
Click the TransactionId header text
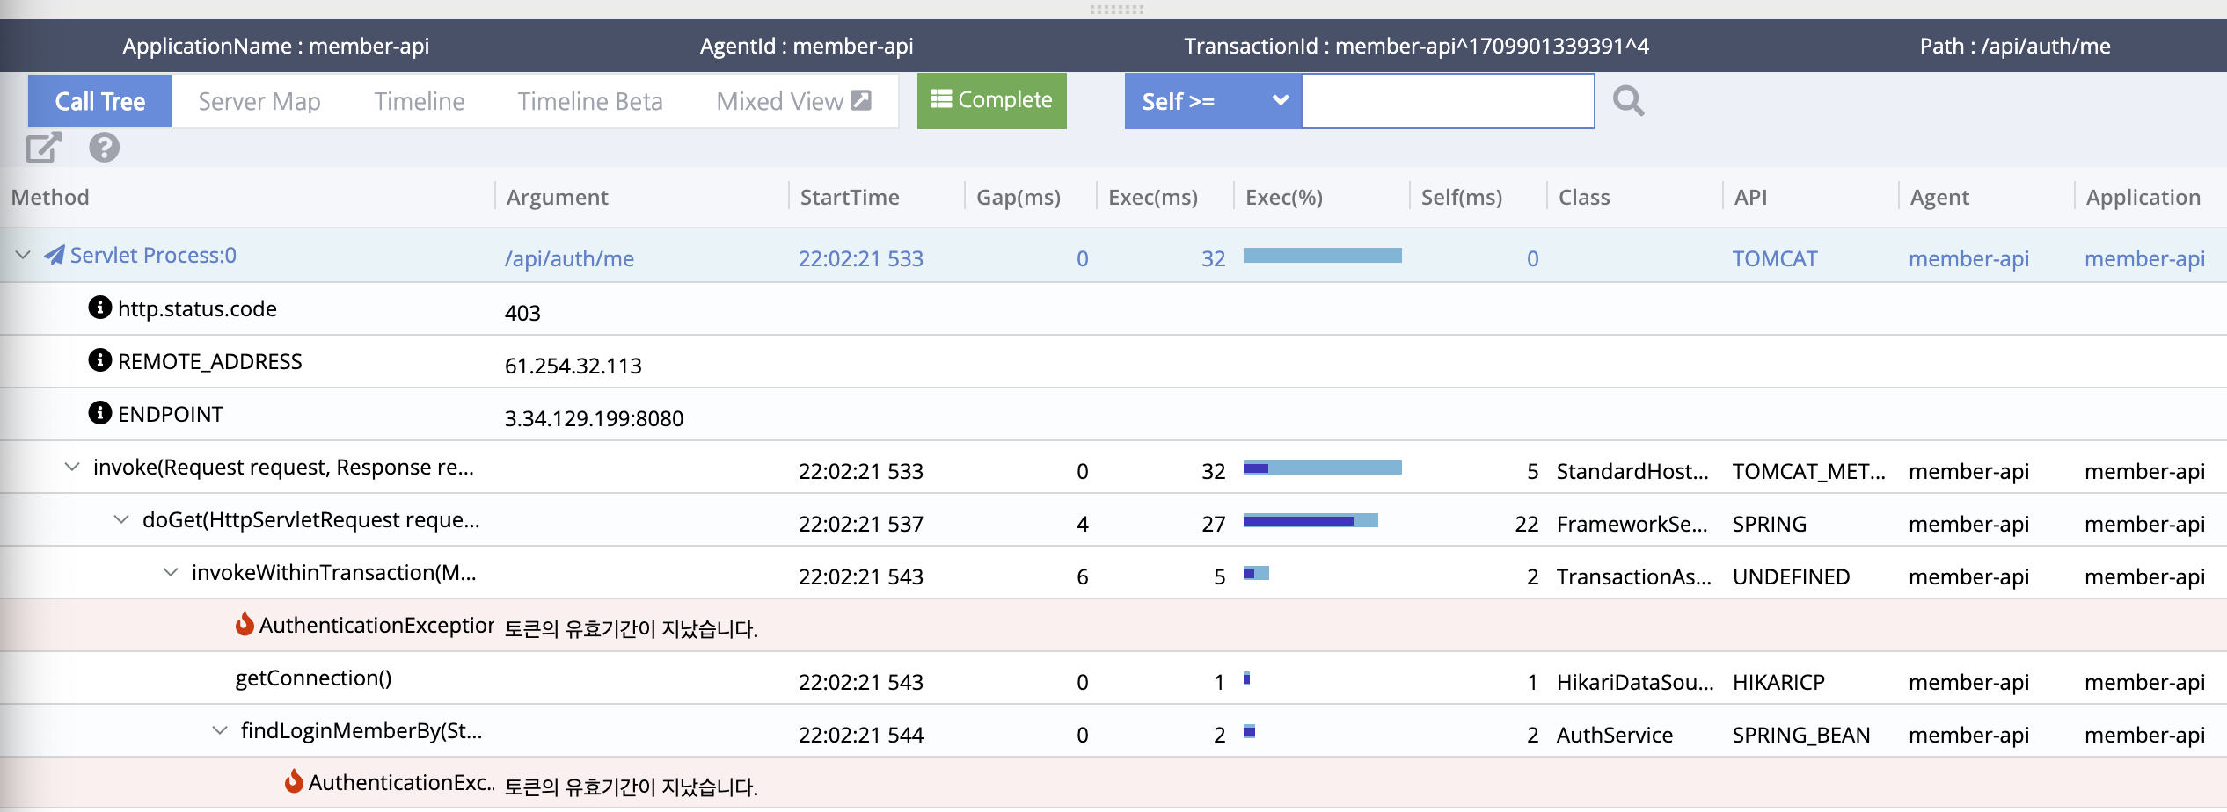coord(1416,46)
